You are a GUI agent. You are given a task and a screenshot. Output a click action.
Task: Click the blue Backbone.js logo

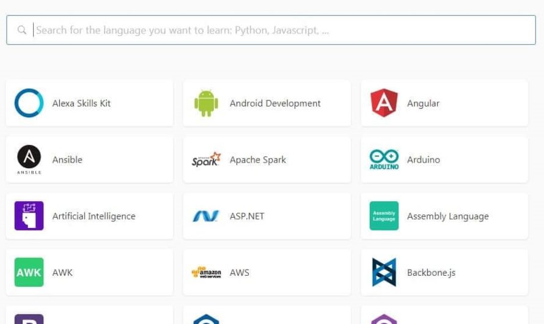click(x=384, y=273)
